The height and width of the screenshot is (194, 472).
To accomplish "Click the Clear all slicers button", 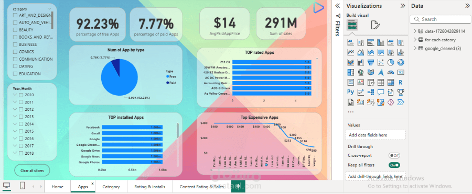I will point(32,170).
